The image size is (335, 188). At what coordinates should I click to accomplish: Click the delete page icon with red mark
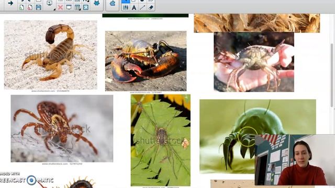[30, 7]
